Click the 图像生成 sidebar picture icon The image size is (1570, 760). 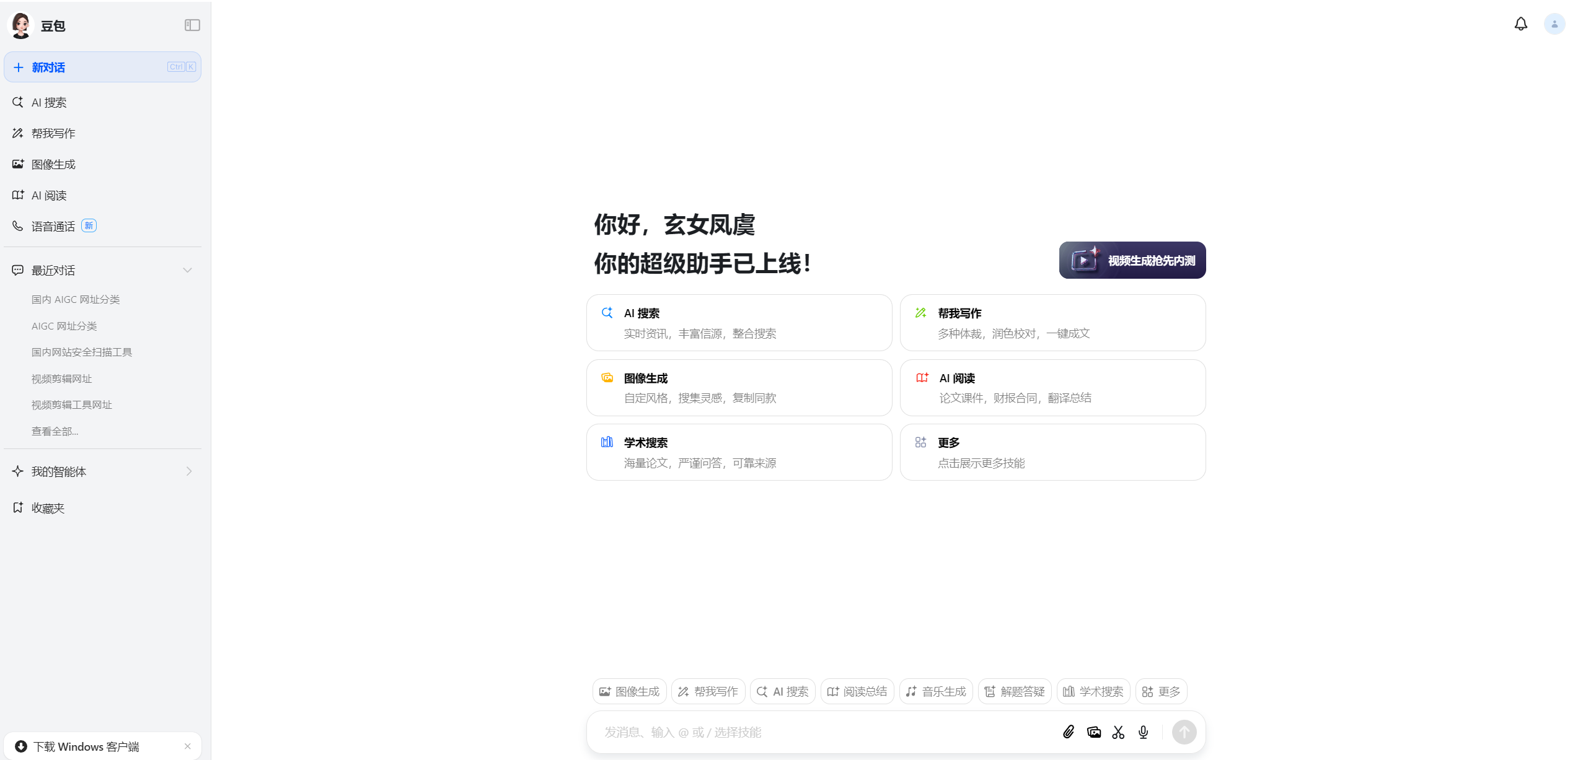pyautogui.click(x=18, y=164)
